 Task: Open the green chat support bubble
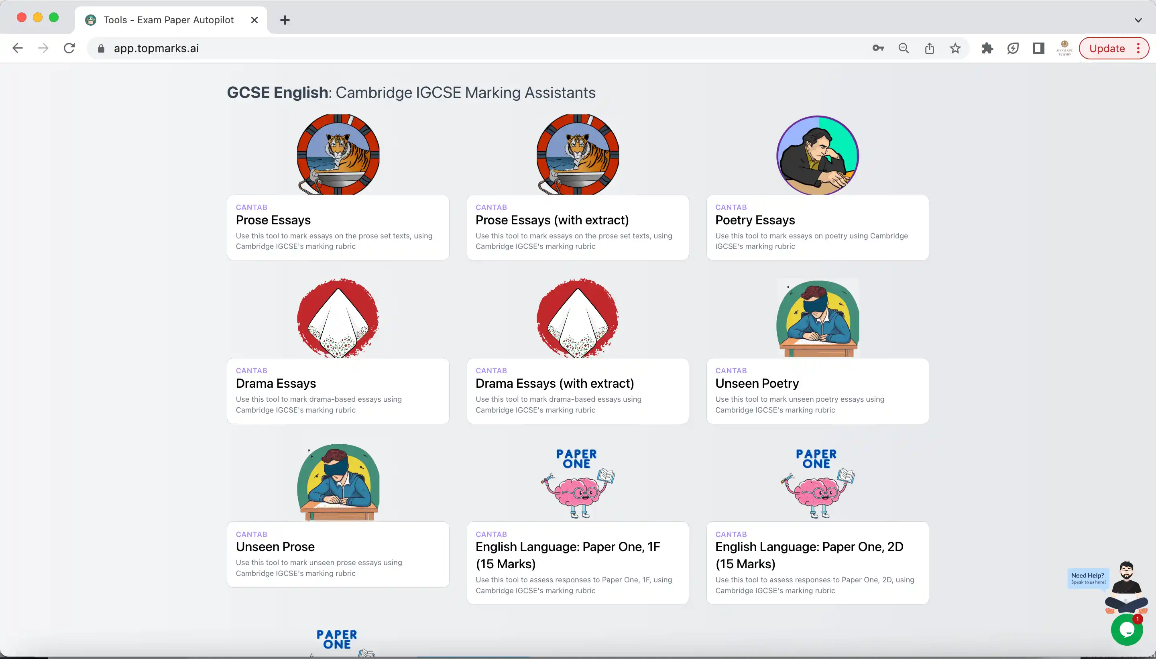coord(1128,630)
